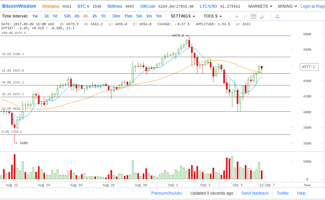This screenshot has height=200, width=325.
Task: Switch time interval to 1w
Action: [35, 16]
